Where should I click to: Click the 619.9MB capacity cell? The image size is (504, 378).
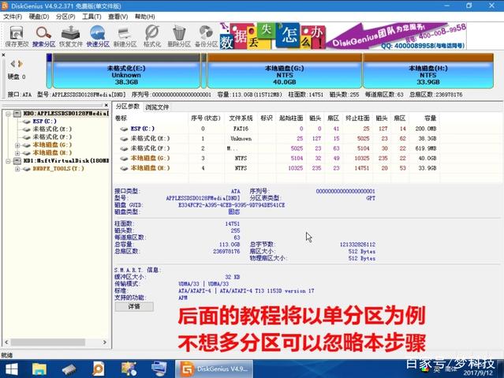pos(426,148)
